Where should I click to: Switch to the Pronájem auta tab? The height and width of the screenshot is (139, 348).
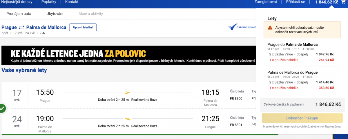pyautogui.click(x=19, y=14)
